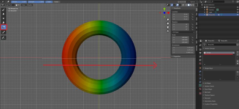Open the Material properties tab icon
The width and height of the screenshot is (239, 109).
click(200, 89)
